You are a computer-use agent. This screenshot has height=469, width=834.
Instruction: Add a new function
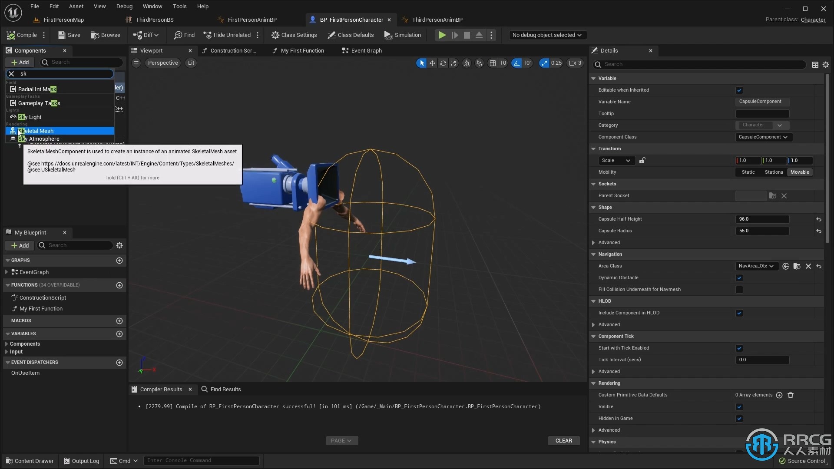119,285
